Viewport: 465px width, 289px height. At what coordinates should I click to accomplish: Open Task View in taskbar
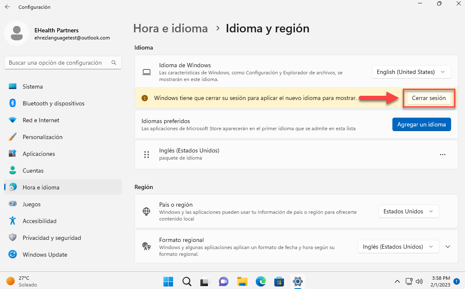(205, 281)
